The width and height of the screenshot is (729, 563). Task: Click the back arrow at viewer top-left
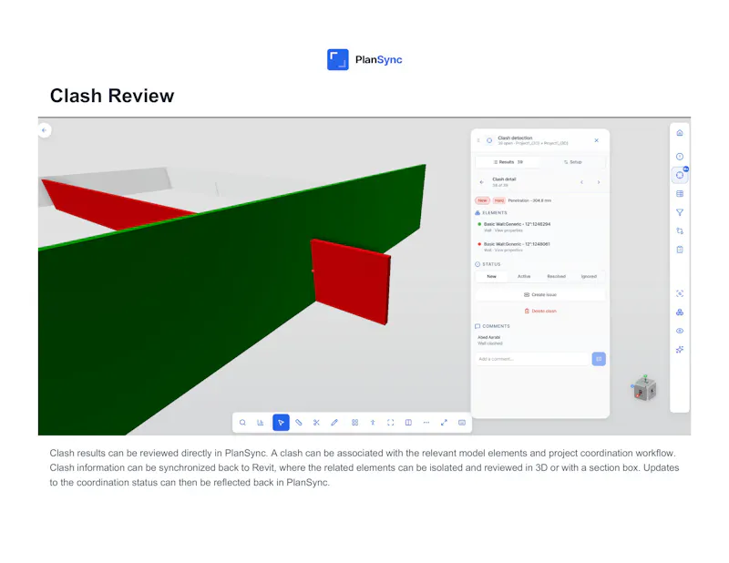click(x=45, y=130)
